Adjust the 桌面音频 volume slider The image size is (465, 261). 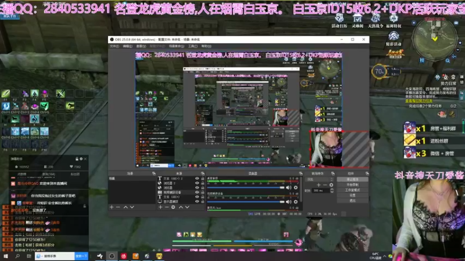click(245, 187)
